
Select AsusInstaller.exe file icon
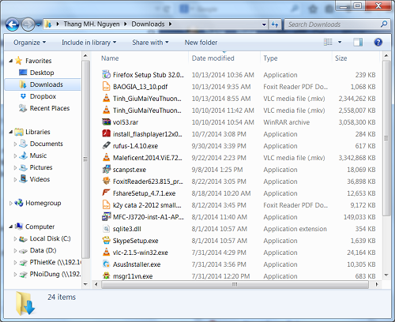tap(106, 264)
